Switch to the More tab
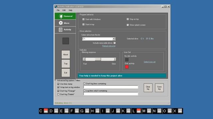Image resolution: width=213 pixels, height=119 pixels. [x=65, y=23]
